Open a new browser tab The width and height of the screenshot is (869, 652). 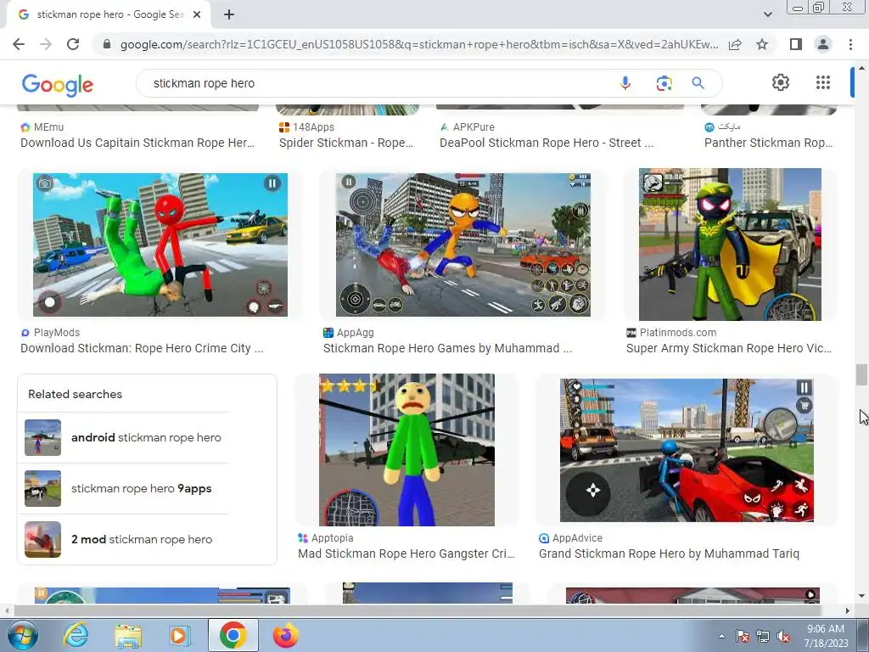pos(229,14)
